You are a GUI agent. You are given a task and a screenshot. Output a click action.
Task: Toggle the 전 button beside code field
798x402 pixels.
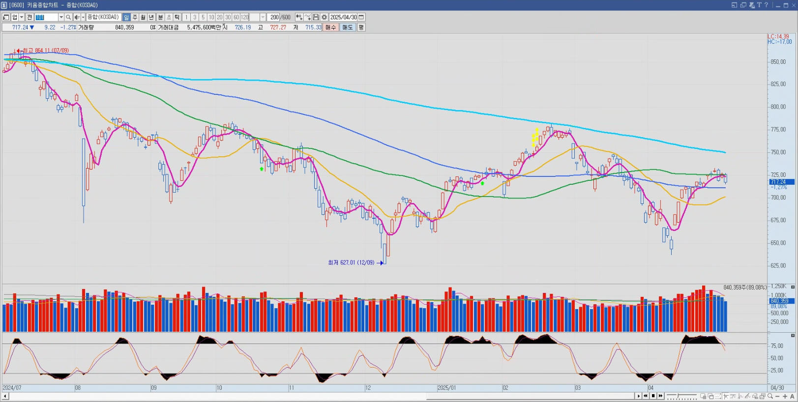pos(30,17)
